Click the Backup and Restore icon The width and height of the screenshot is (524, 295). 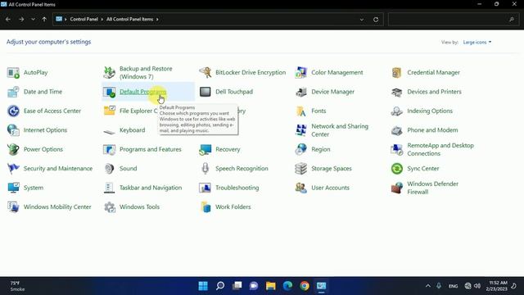(x=109, y=73)
